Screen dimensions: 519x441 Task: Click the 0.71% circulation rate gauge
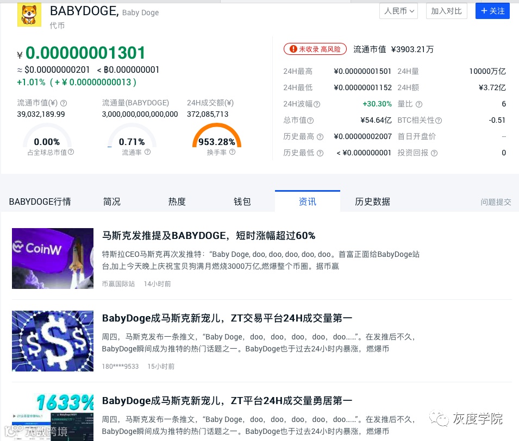[x=132, y=136]
